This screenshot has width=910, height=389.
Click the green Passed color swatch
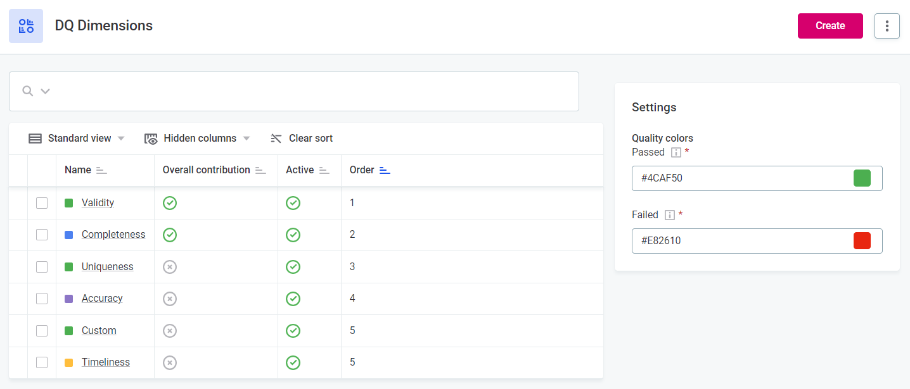click(x=862, y=178)
